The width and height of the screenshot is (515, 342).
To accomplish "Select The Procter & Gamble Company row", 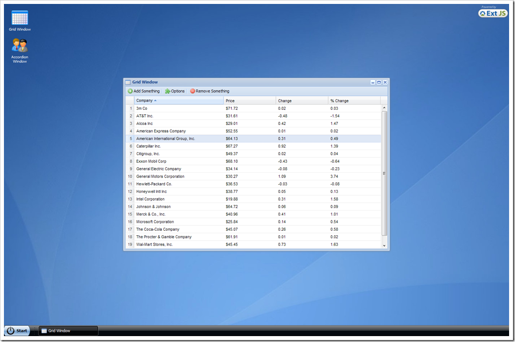I will click(253, 237).
